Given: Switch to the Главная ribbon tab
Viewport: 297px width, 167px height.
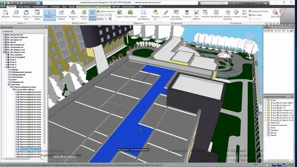Looking at the screenshot, I should point(11,6).
